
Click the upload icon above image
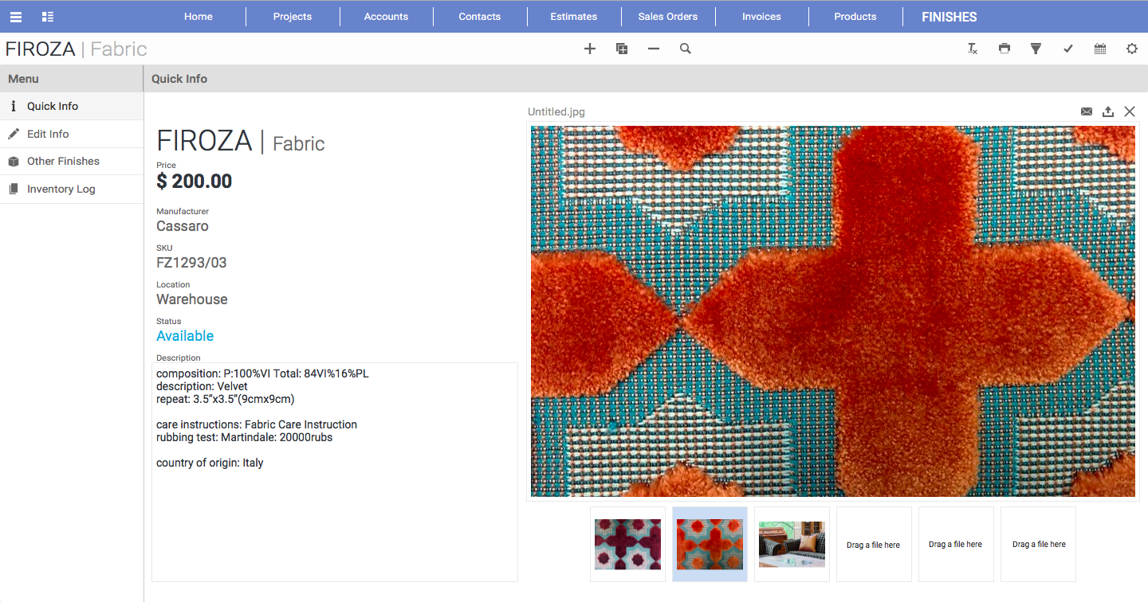pos(1108,111)
